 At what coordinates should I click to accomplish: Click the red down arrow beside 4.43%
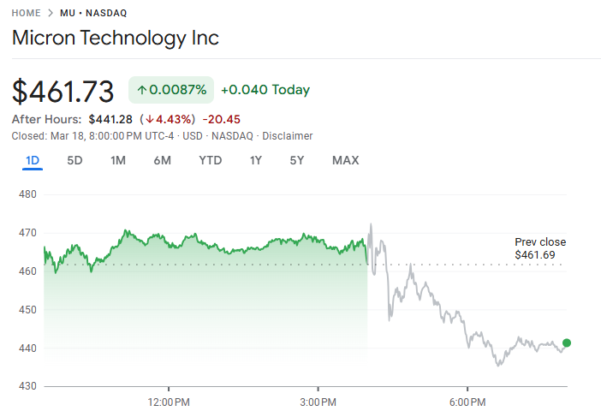[148, 119]
